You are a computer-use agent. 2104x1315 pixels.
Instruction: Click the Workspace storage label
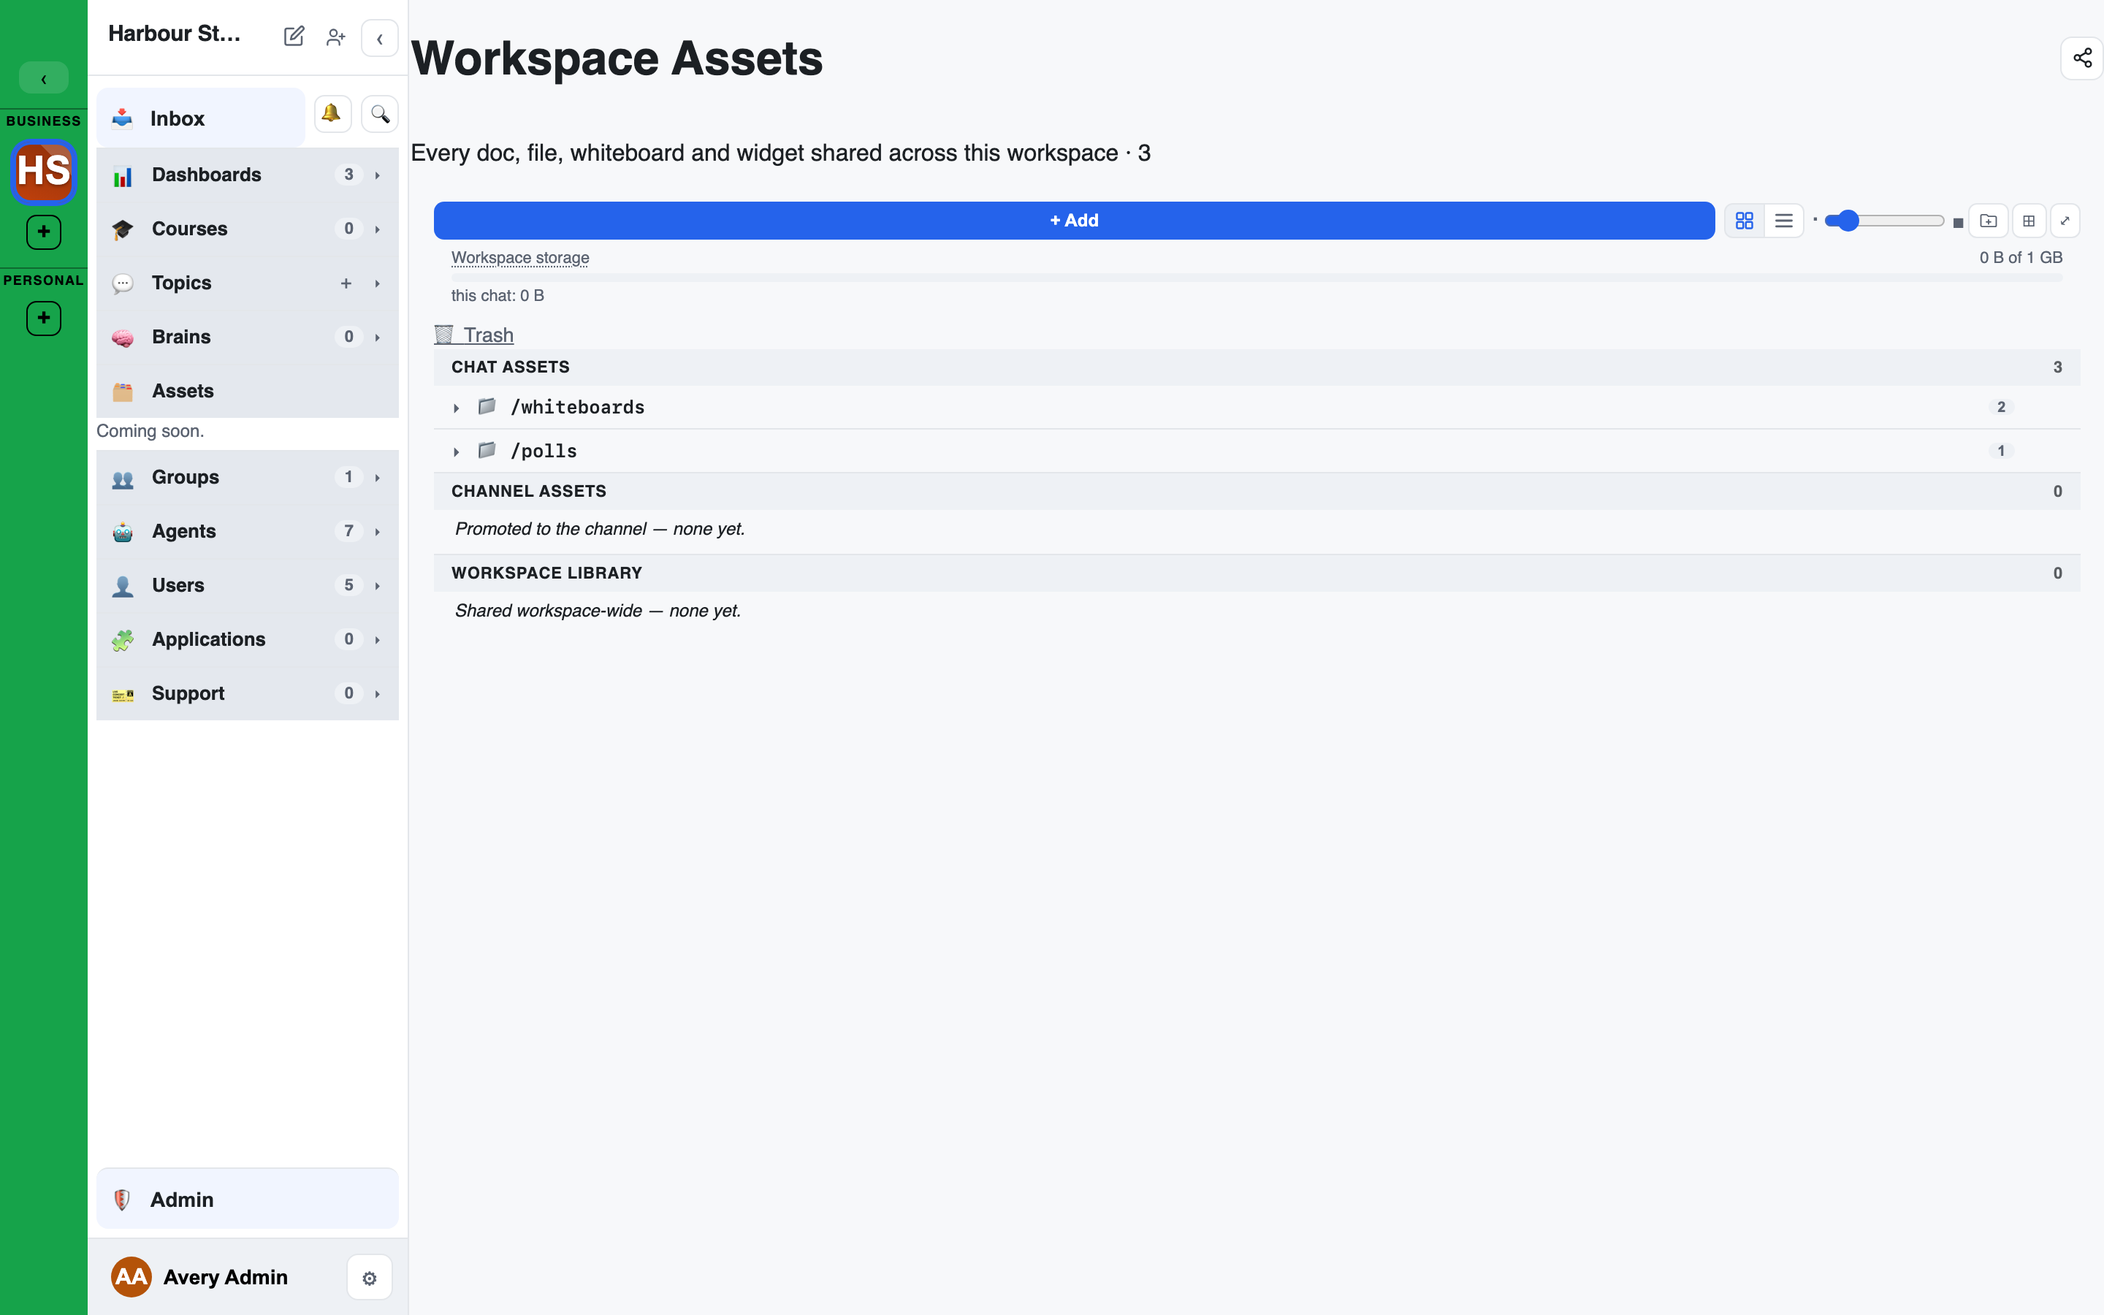click(520, 257)
